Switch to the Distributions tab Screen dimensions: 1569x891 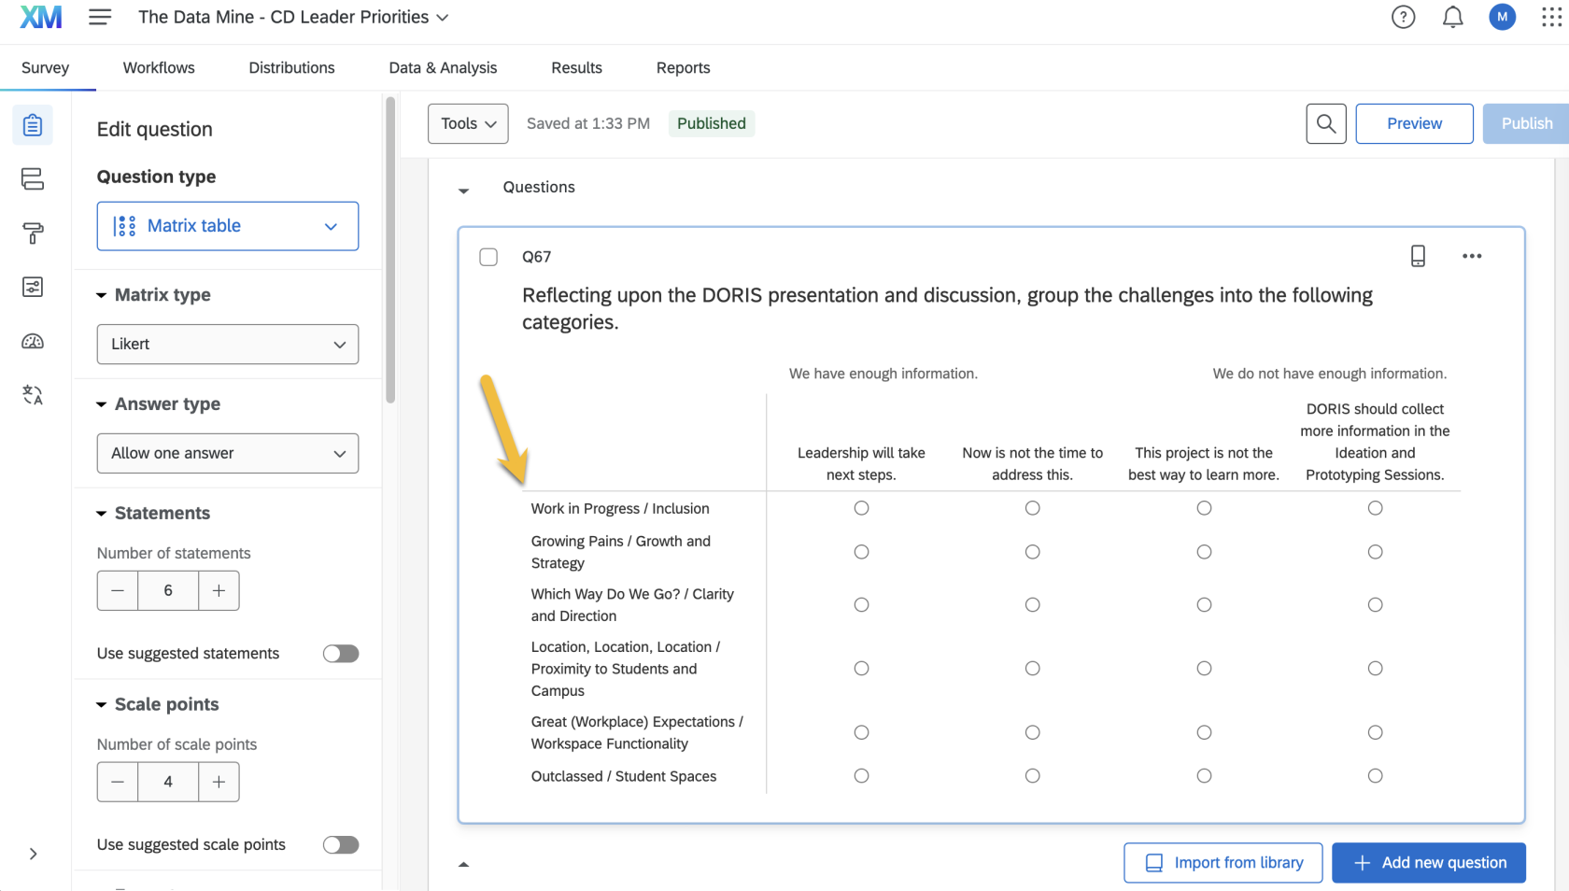(291, 67)
